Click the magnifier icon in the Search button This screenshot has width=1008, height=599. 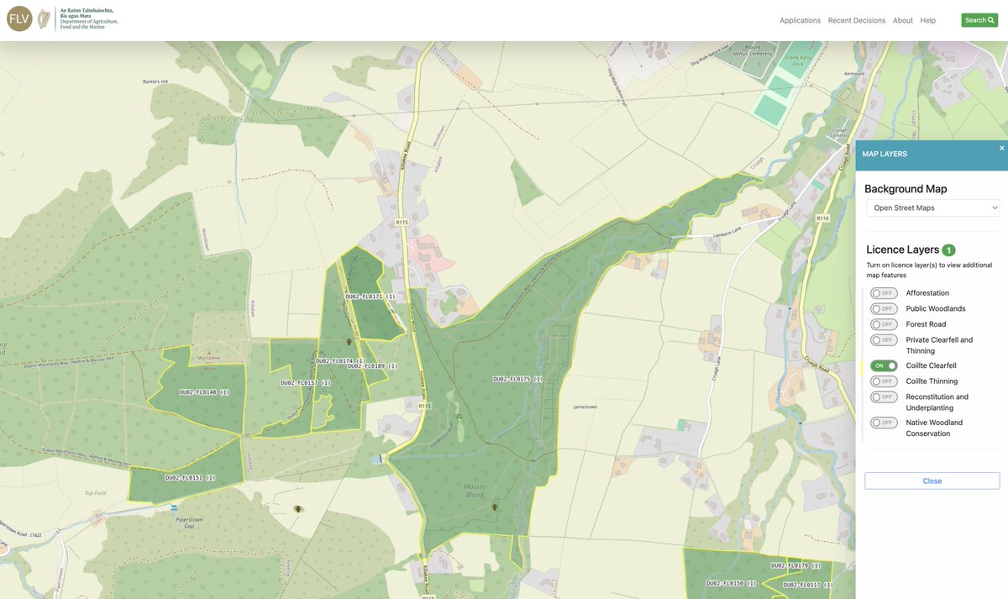click(x=992, y=18)
